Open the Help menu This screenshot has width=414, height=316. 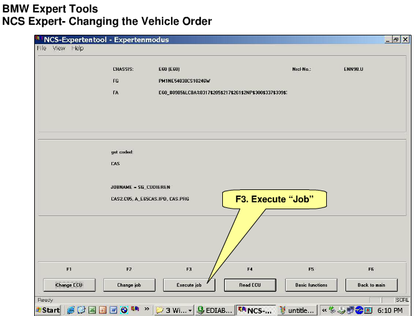(x=77, y=48)
